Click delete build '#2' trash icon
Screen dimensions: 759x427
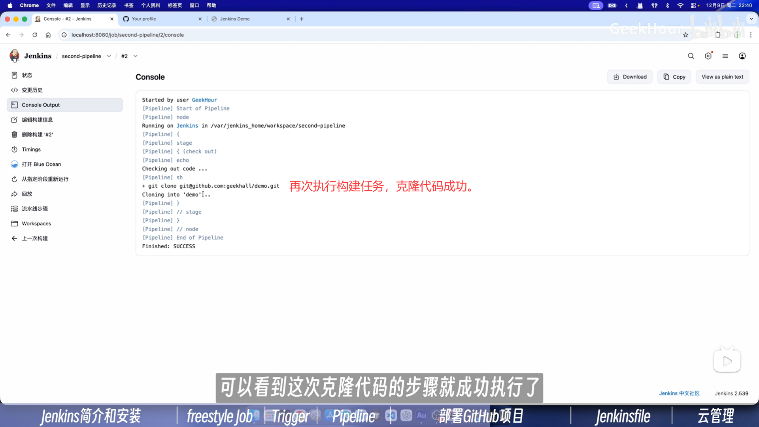pyautogui.click(x=15, y=134)
